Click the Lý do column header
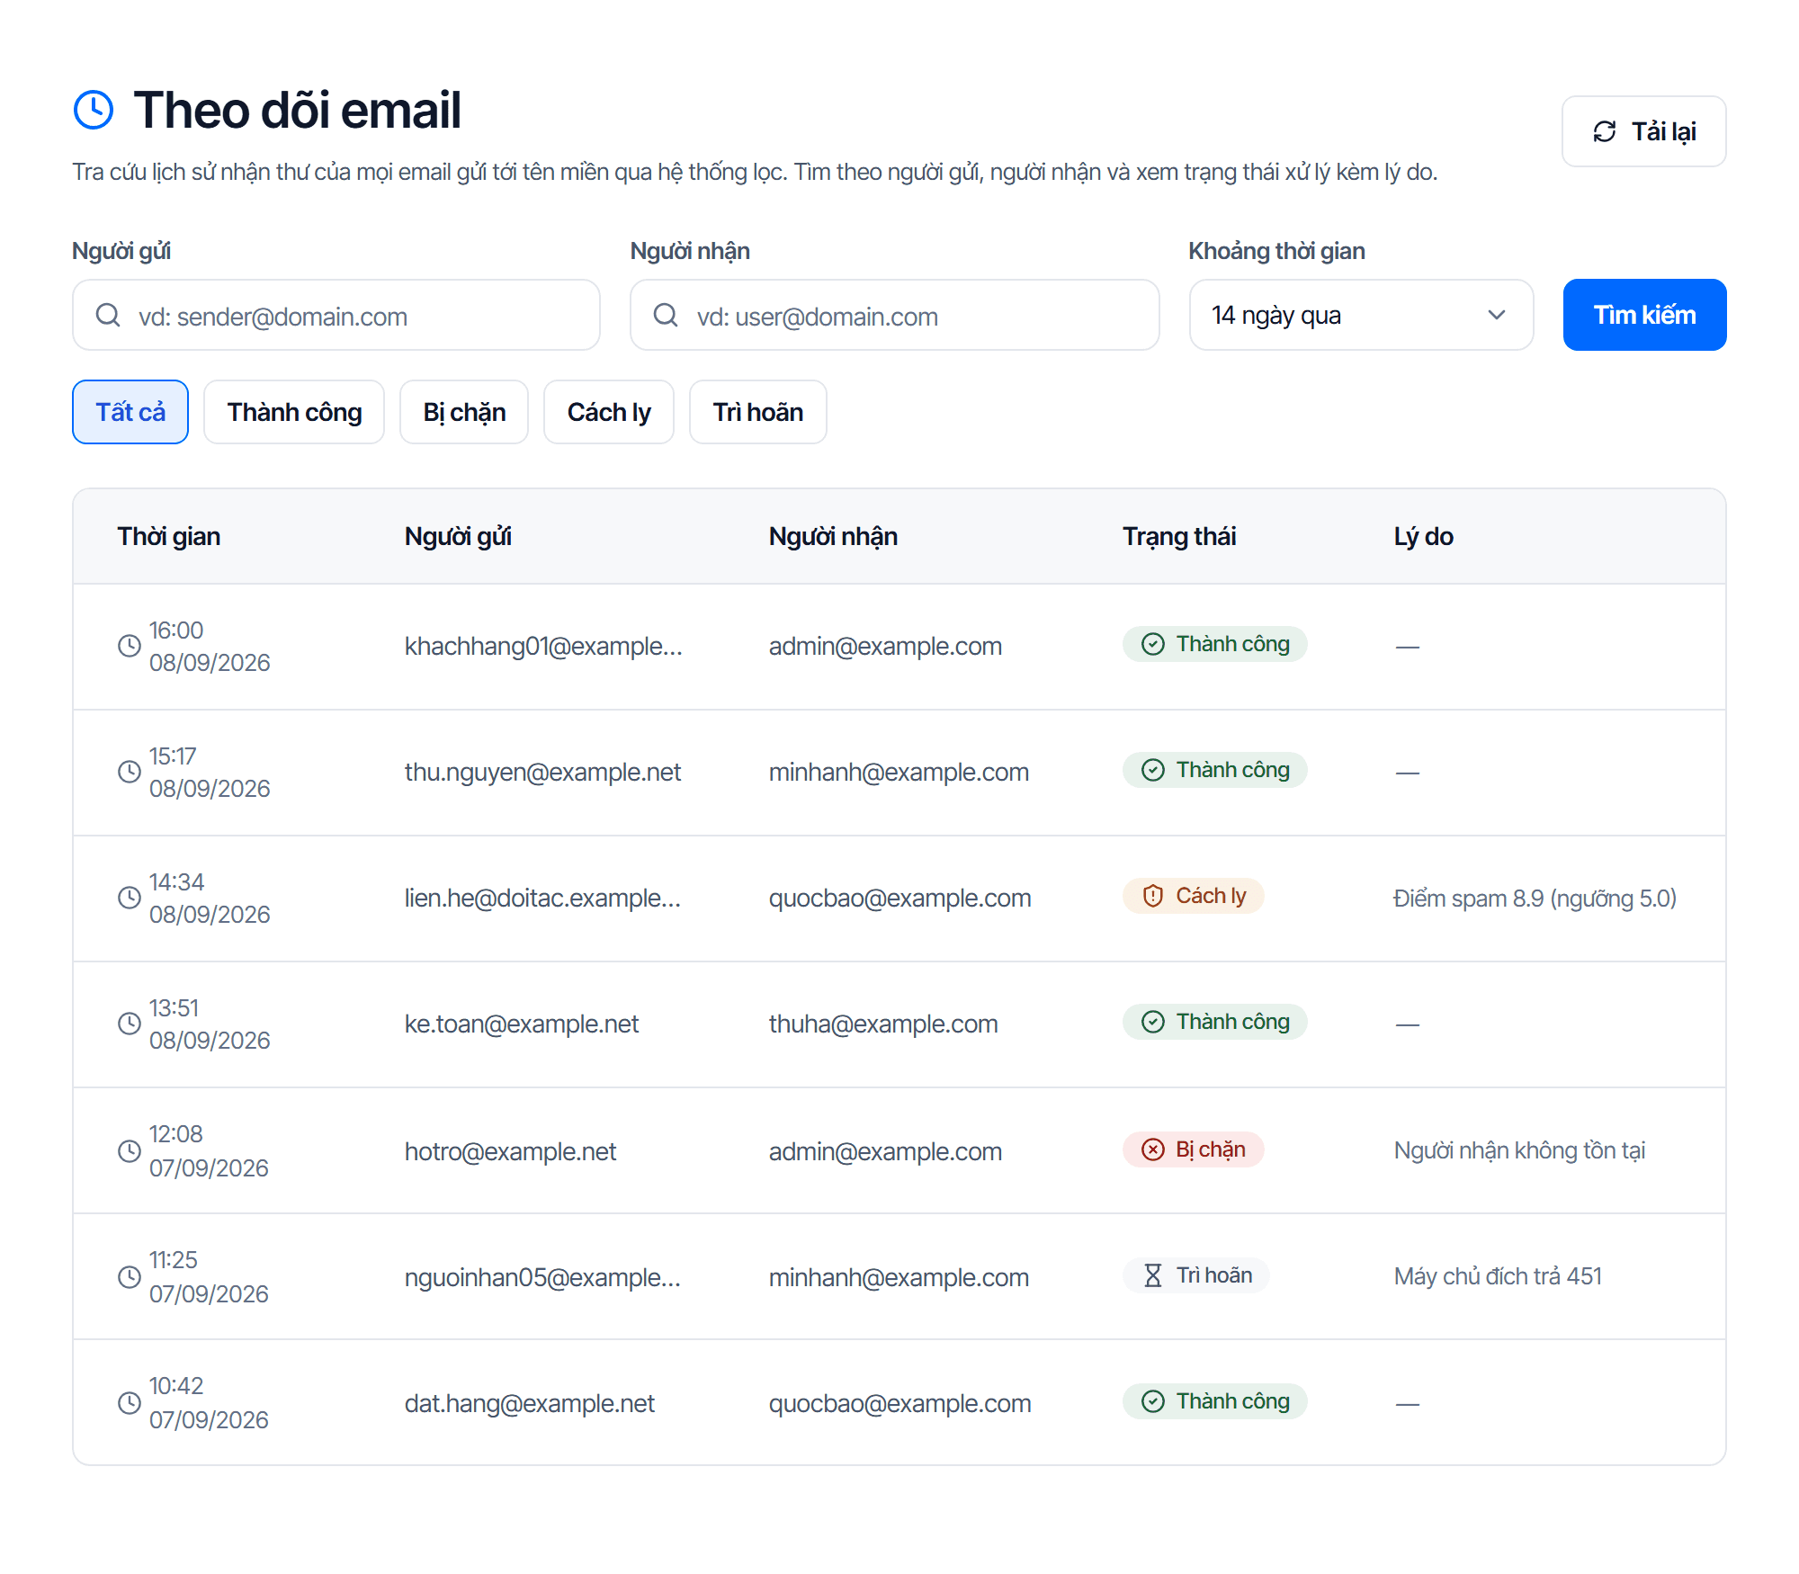This screenshot has width=1799, height=1574. 1423,537
